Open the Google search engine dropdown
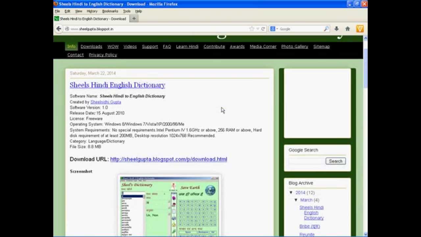This screenshot has height=237, width=421. pyautogui.click(x=274, y=29)
